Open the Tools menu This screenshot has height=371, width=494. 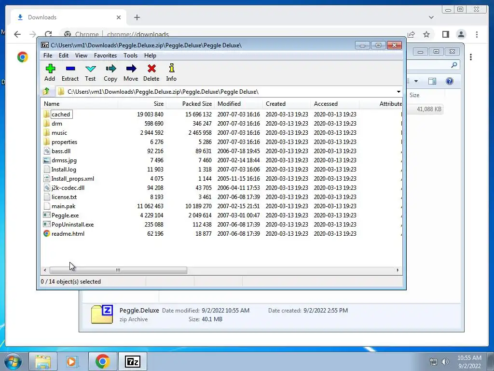click(130, 56)
